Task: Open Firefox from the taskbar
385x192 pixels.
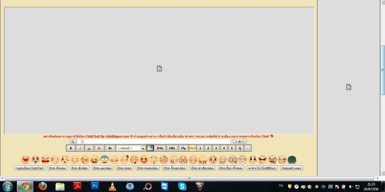Action: pyautogui.click(x=43, y=186)
